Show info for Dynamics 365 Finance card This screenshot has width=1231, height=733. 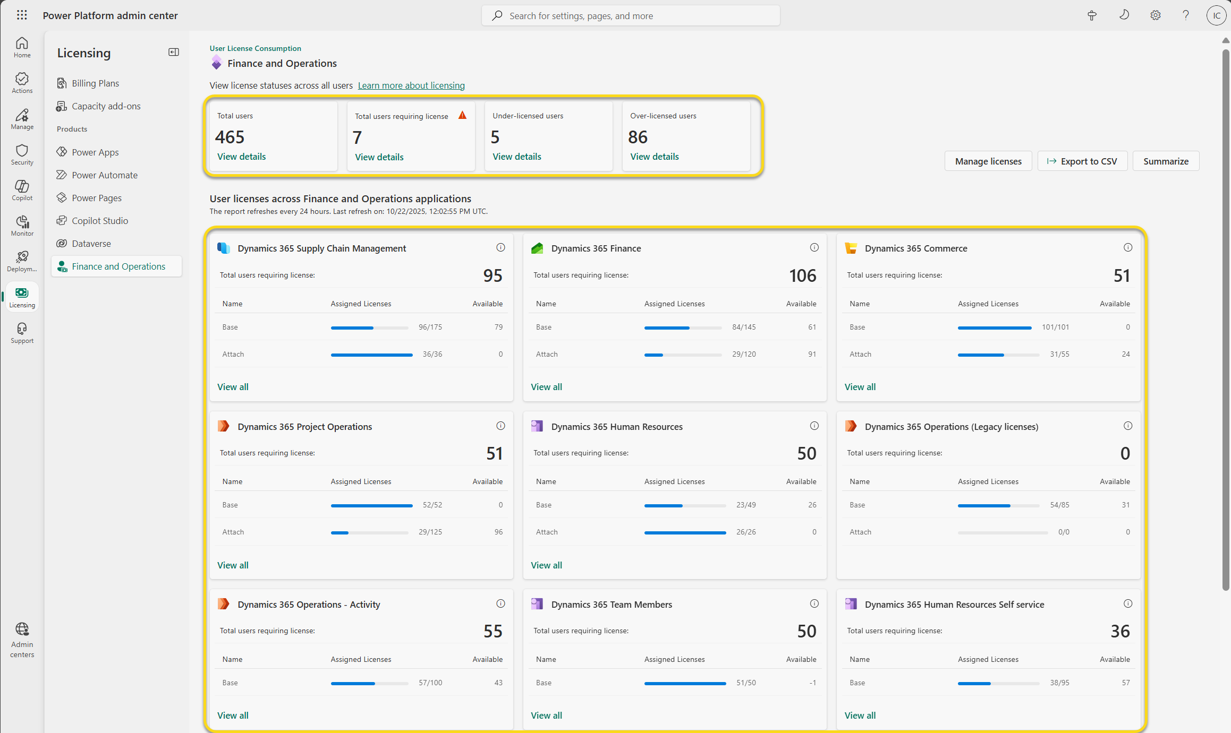coord(814,247)
